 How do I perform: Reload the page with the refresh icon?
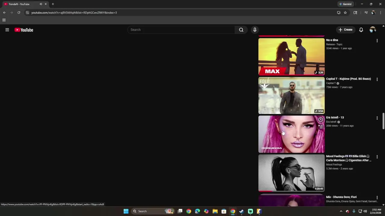pyautogui.click(x=19, y=13)
